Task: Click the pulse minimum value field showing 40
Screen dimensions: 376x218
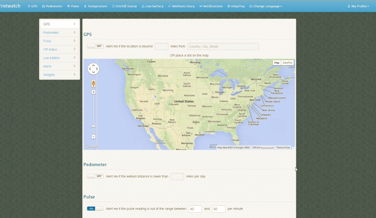Action: pos(195,209)
